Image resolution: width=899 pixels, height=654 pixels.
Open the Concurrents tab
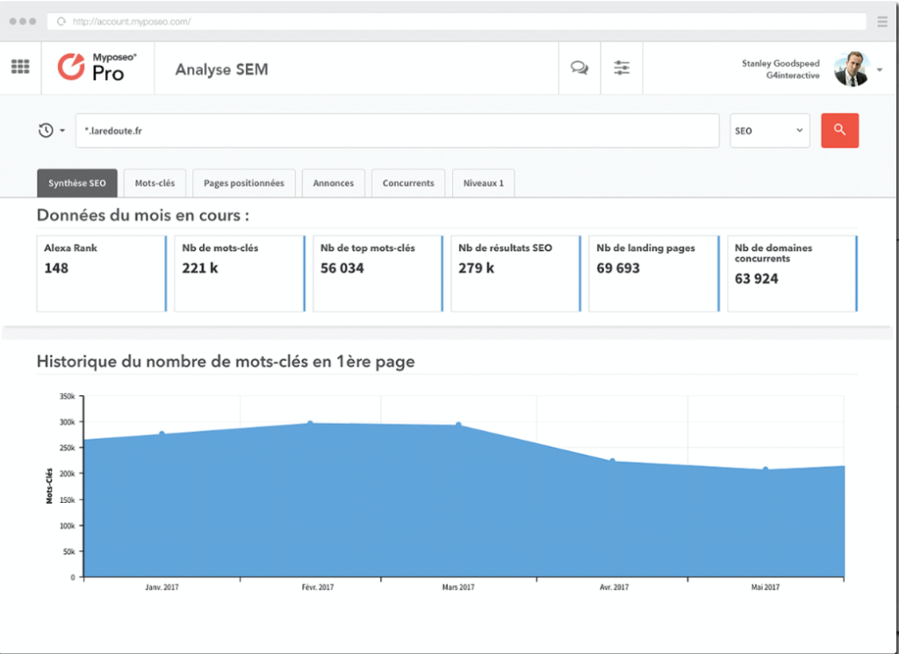408,183
